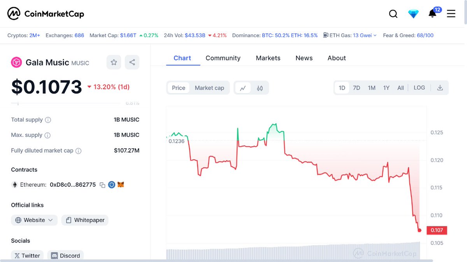Copy the Ethereum contract address
The image size is (467, 262).
[x=102, y=185]
